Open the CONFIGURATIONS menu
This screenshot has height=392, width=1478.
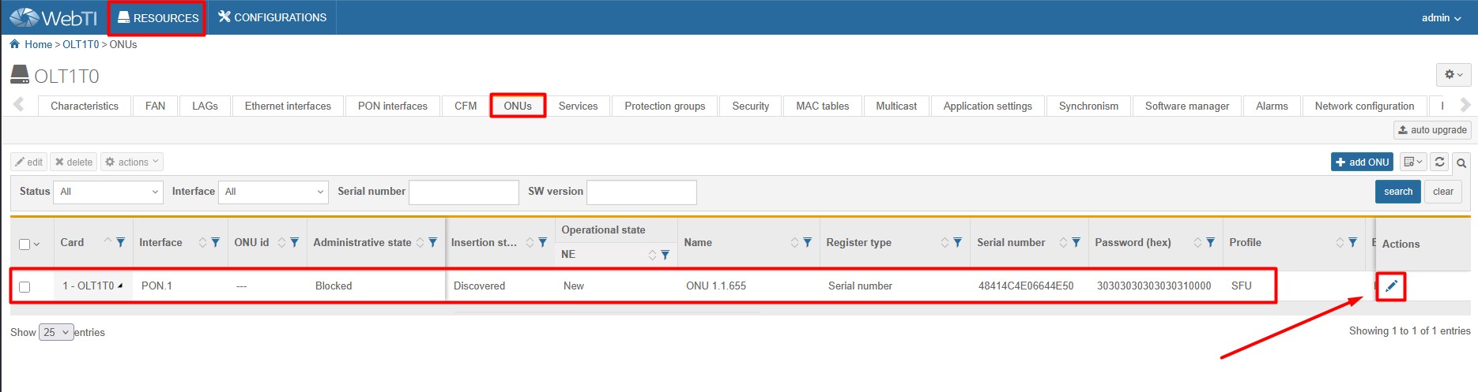click(273, 17)
